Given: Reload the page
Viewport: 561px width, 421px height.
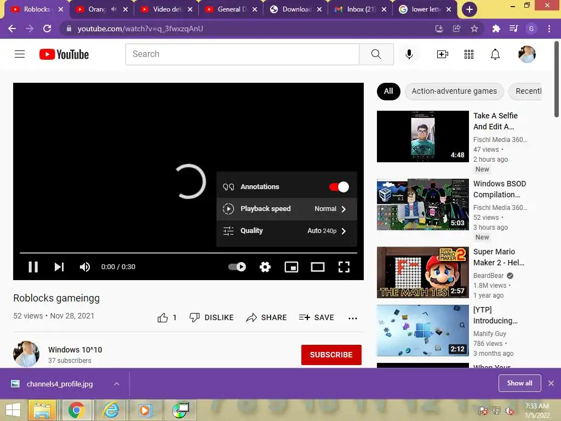Looking at the screenshot, I should click(x=47, y=29).
